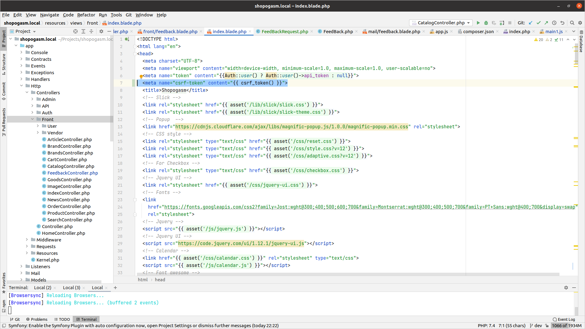Toggle the Project sidebar tool button
Image resolution: width=585 pixels, height=329 pixels.
point(4,39)
